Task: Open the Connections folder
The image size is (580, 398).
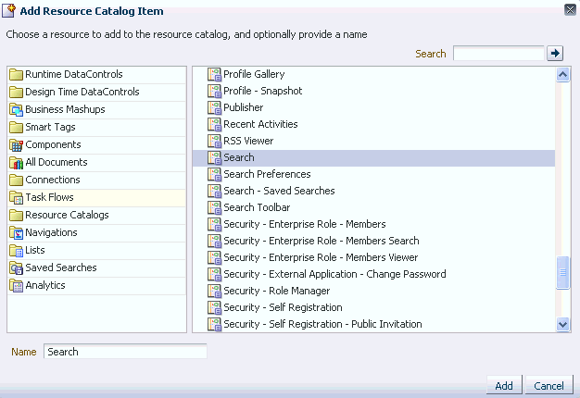Action: 96,180
